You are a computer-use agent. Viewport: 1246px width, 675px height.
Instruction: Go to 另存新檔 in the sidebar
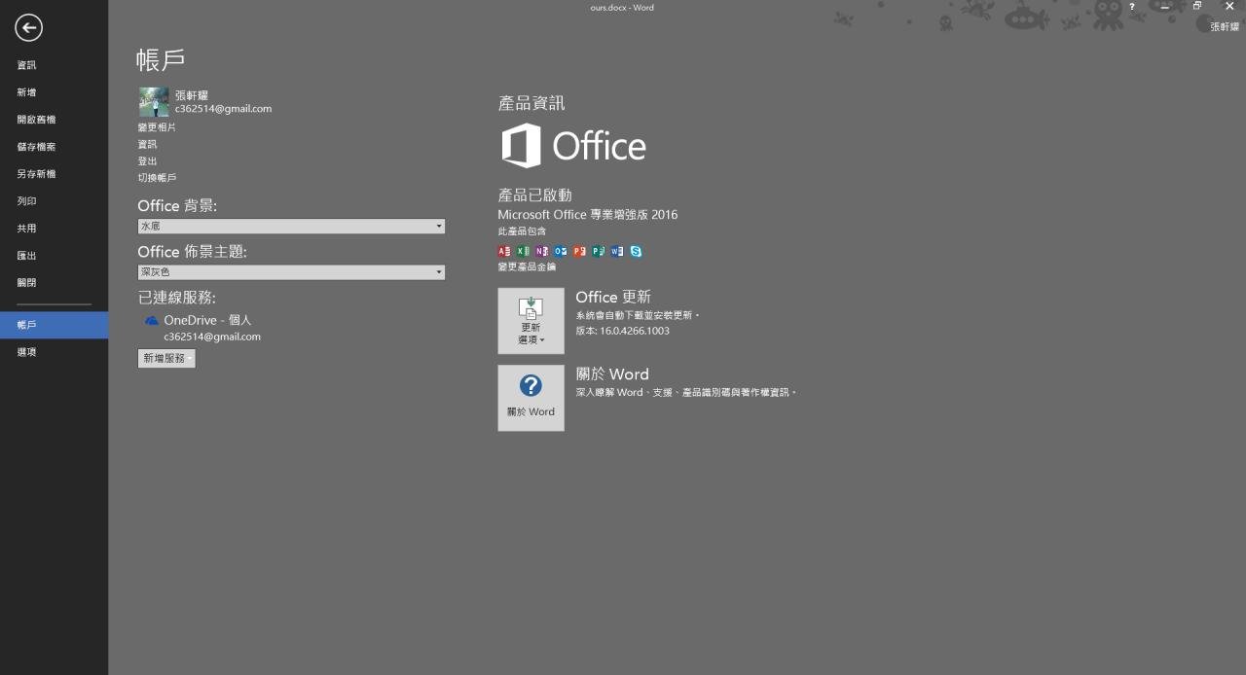click(x=36, y=174)
